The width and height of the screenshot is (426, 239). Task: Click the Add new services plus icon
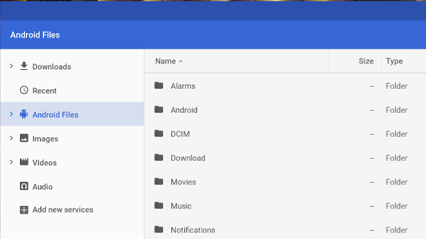coord(24,210)
